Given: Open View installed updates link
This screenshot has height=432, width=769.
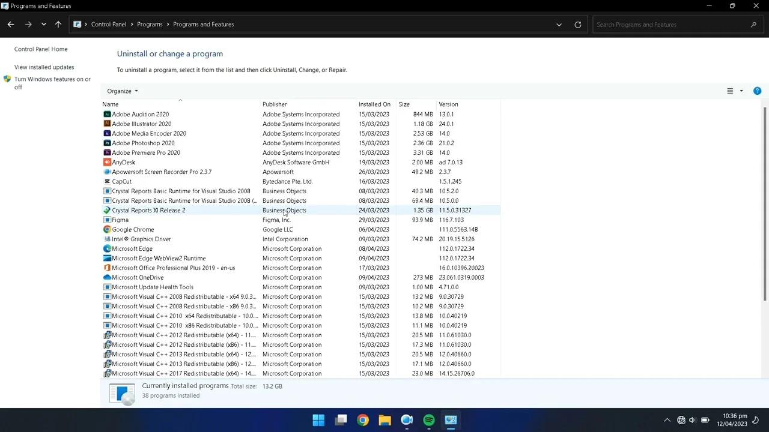Looking at the screenshot, I should tap(44, 67).
